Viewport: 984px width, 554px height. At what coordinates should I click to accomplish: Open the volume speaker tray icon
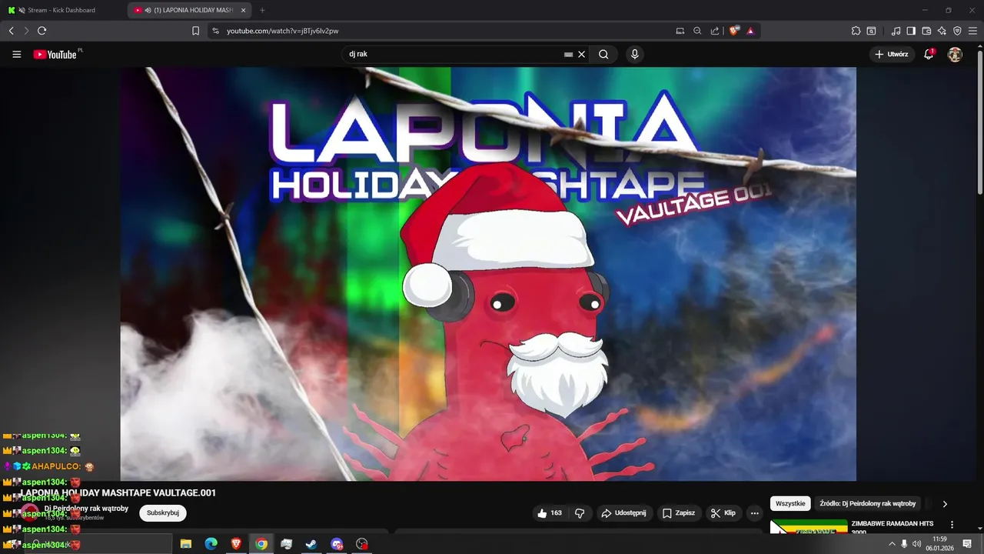tap(916, 544)
